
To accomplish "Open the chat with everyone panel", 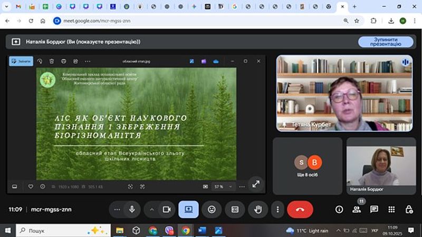I will click(x=374, y=209).
